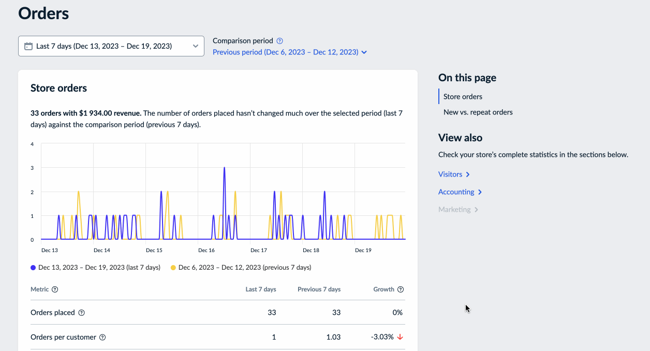Click the red decline arrow beside -3.03%
650x351 pixels.
399,337
